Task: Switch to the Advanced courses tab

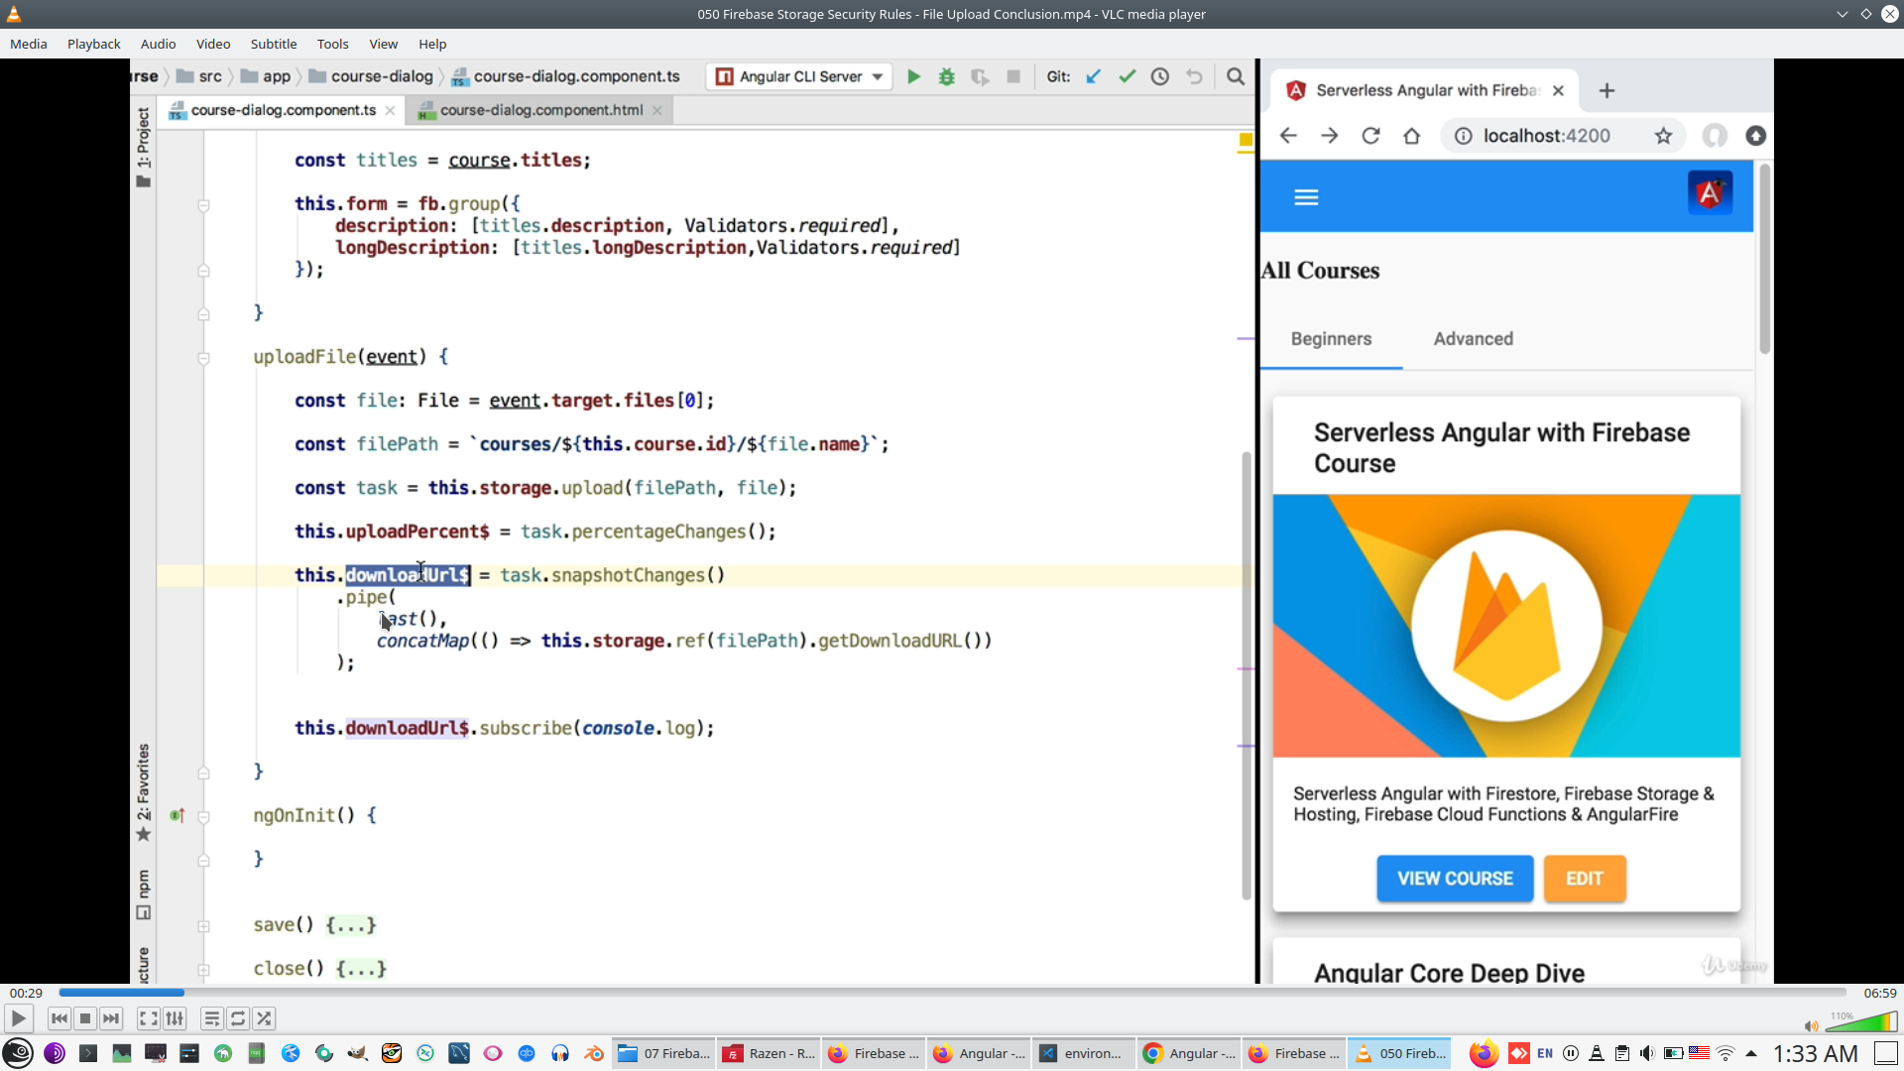Action: [x=1474, y=338]
